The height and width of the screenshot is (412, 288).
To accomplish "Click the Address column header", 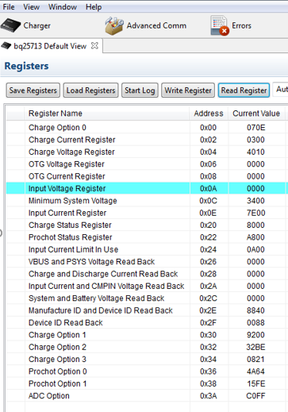I will coord(209,114).
